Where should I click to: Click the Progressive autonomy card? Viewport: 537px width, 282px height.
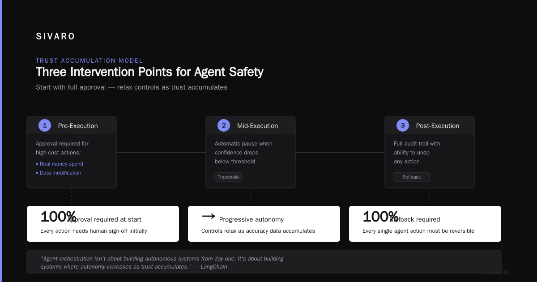[264, 224]
